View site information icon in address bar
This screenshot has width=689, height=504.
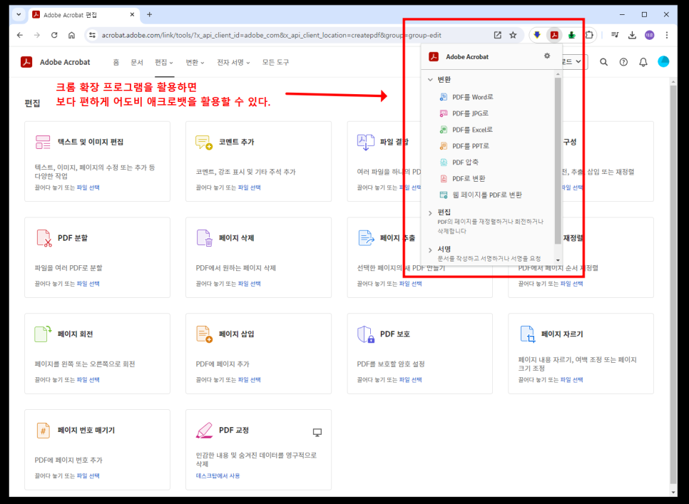click(x=92, y=35)
